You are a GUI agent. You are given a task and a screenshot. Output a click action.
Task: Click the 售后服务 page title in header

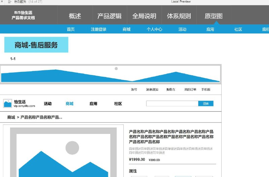(x=20, y=2)
